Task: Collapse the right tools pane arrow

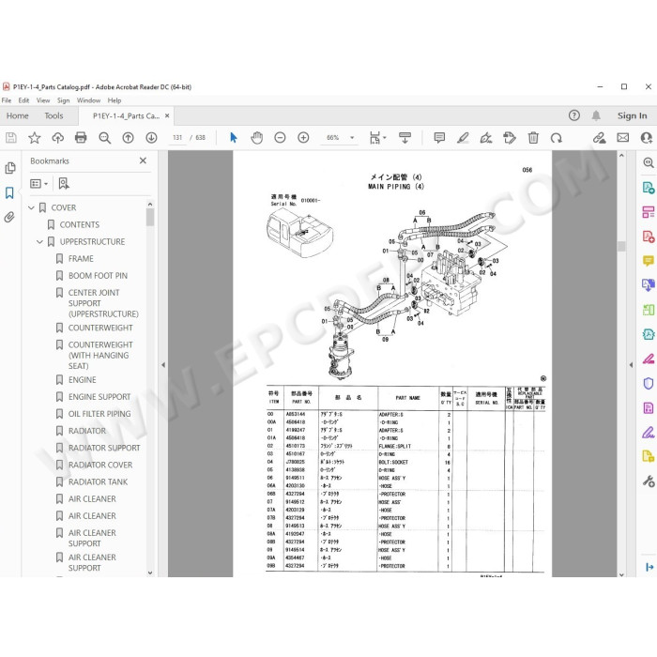Action: coord(631,365)
